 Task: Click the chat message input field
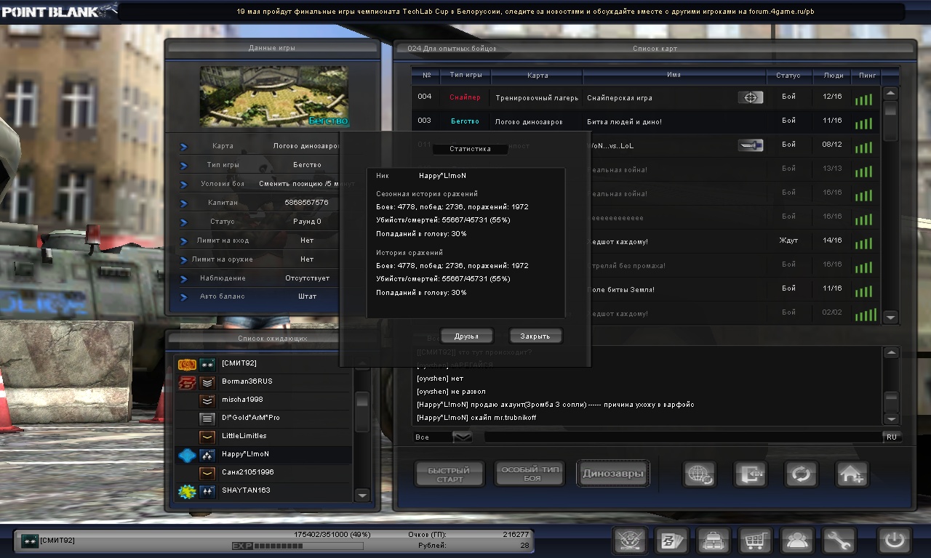[x=683, y=437]
